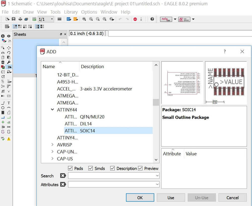Expand the CAP-US tree node

(52, 158)
